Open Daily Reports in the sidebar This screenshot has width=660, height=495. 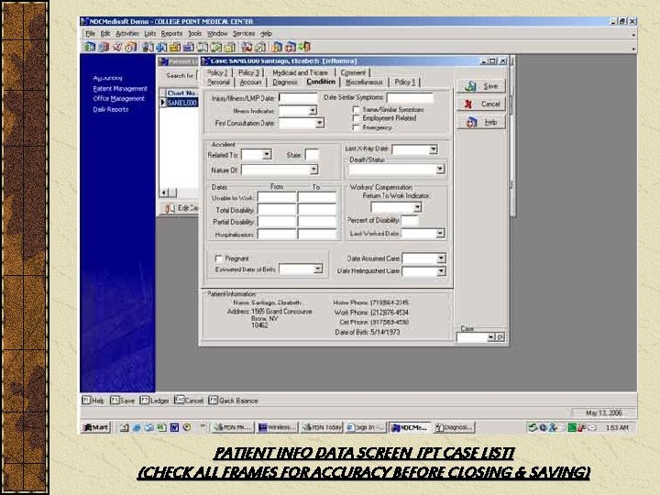click(x=111, y=109)
